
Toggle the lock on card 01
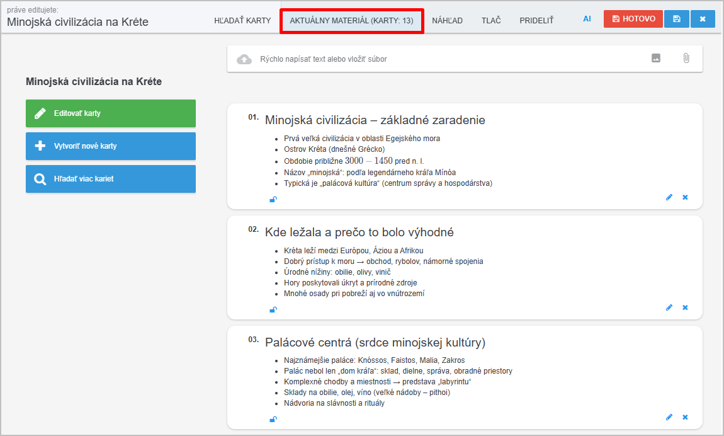click(x=273, y=200)
